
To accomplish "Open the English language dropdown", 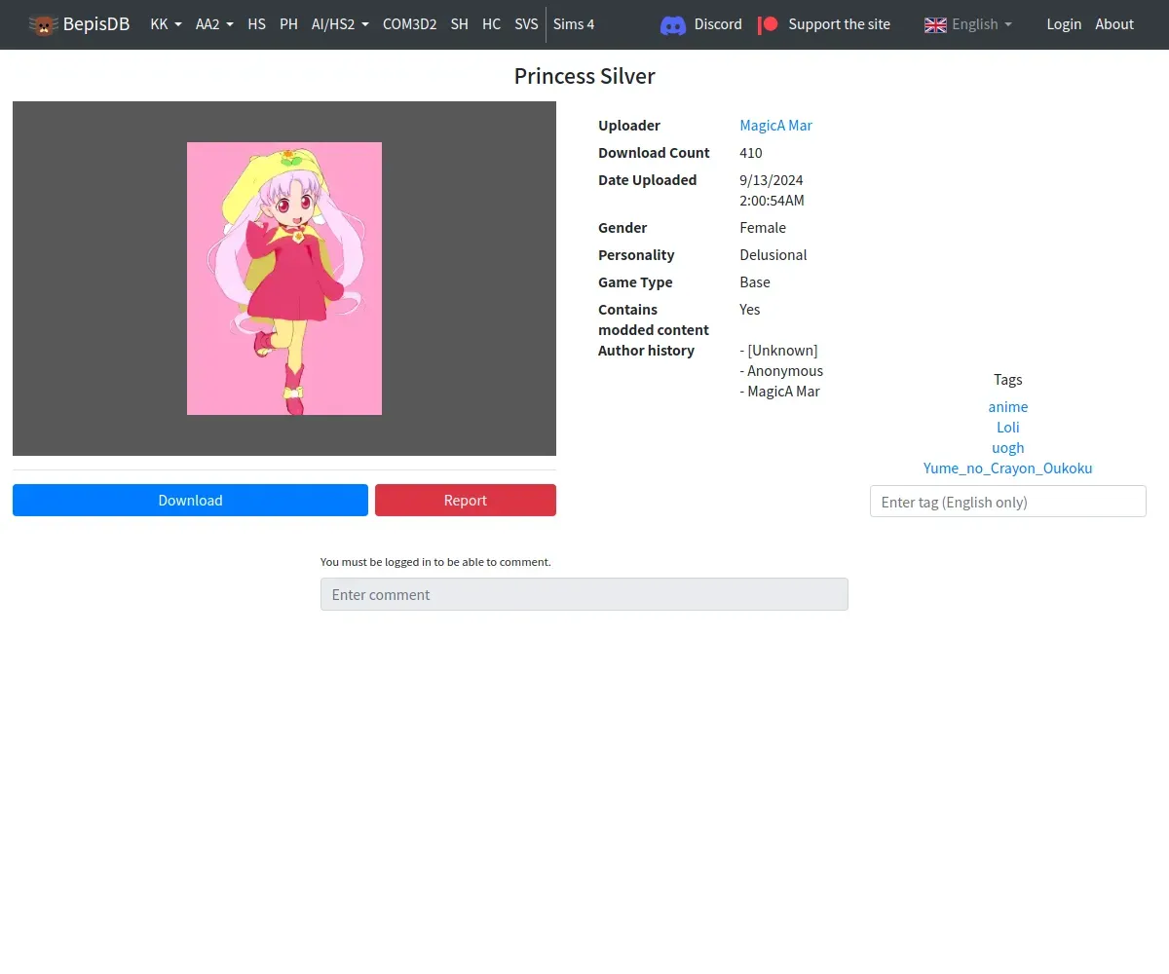I will tap(968, 24).
